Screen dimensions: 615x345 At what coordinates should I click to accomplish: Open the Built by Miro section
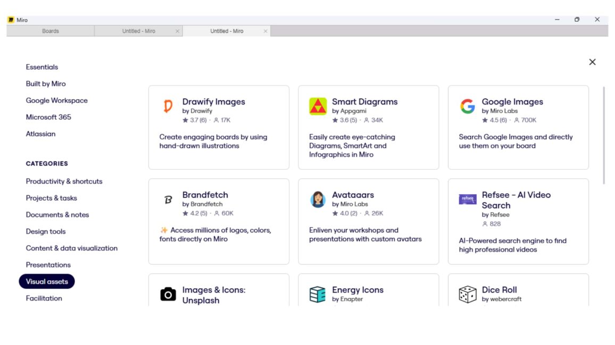pos(46,84)
